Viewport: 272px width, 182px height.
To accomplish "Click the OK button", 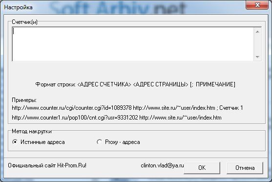I will coord(202,168).
